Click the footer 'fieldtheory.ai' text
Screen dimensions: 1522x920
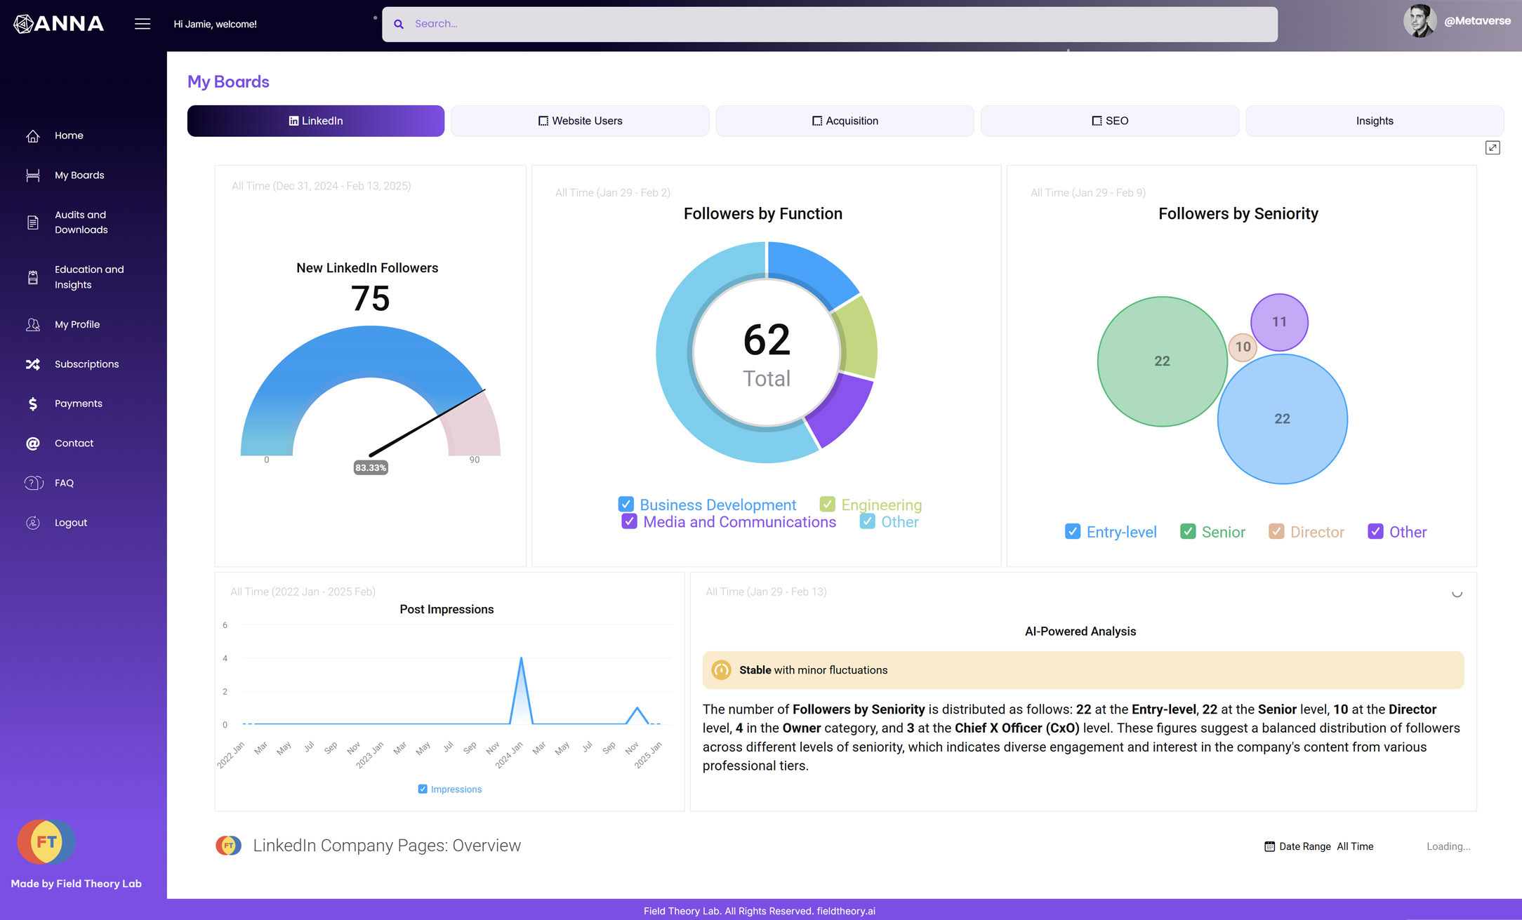[846, 911]
